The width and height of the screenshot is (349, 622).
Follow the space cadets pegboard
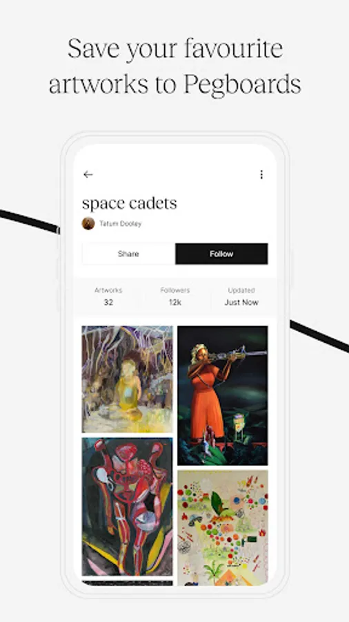pos(221,254)
